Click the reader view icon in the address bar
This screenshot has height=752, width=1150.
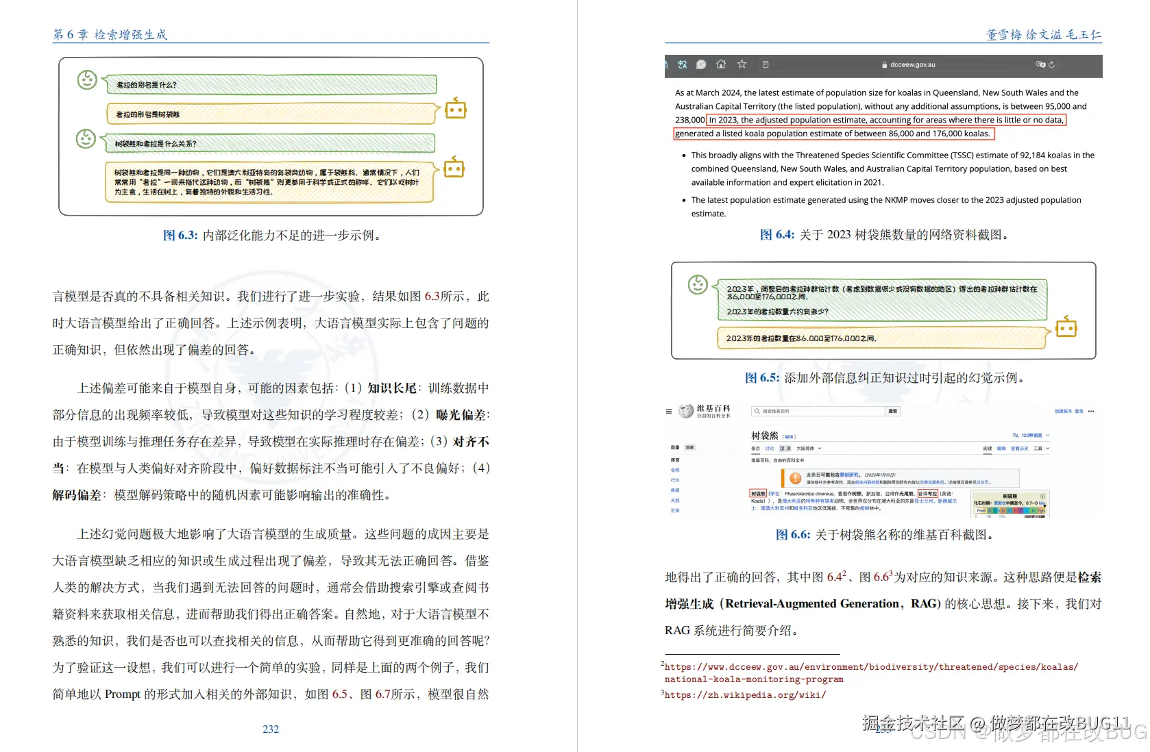766,64
